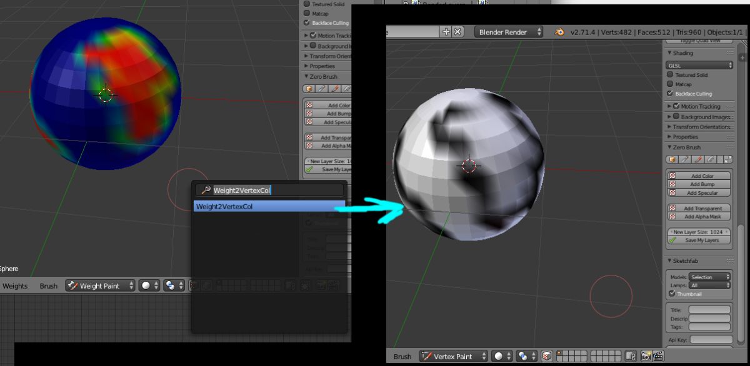The image size is (750, 366).
Task: Click the OpenGL render animation clapper icon
Action: coord(658,356)
